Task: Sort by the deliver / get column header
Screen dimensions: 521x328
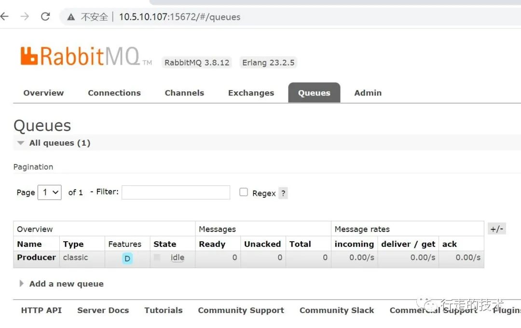Action: [408, 244]
